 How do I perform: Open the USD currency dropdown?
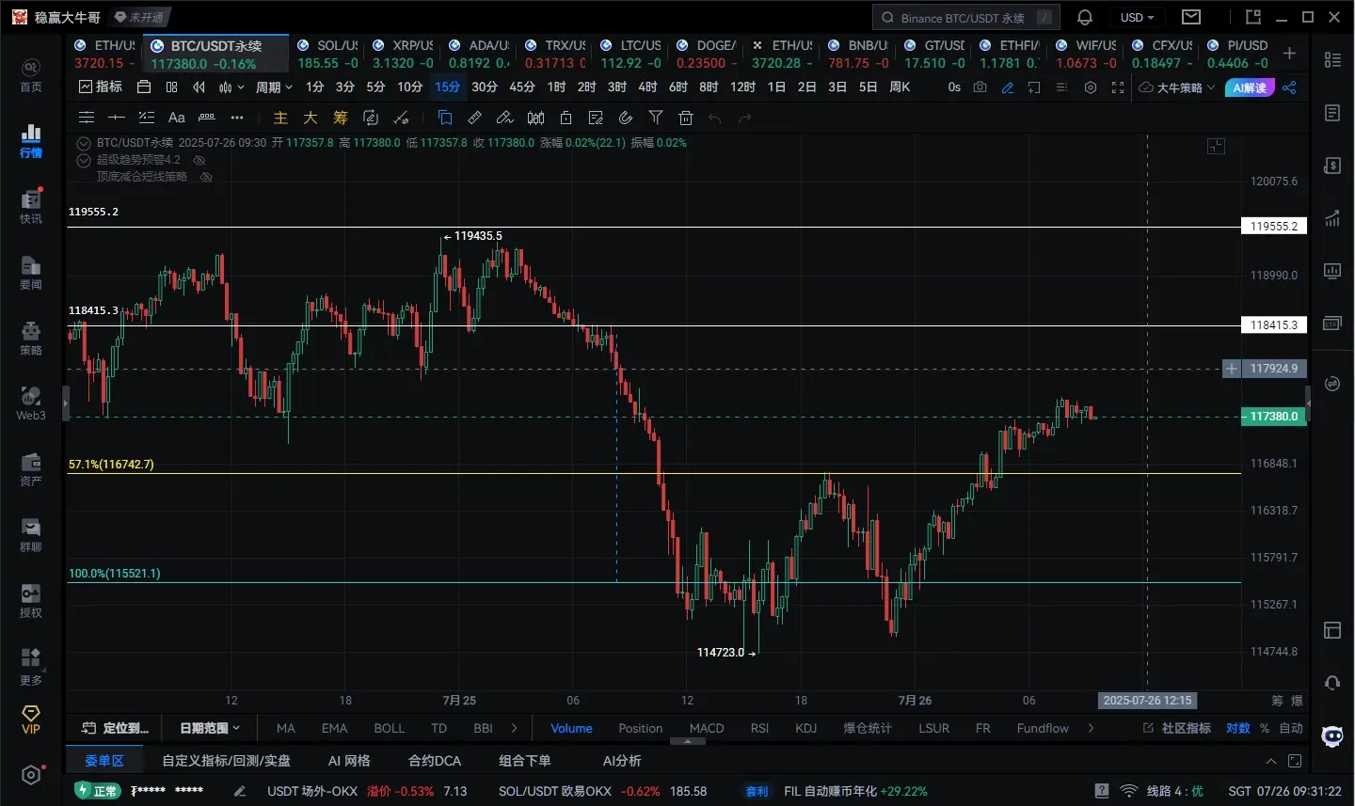1137,17
